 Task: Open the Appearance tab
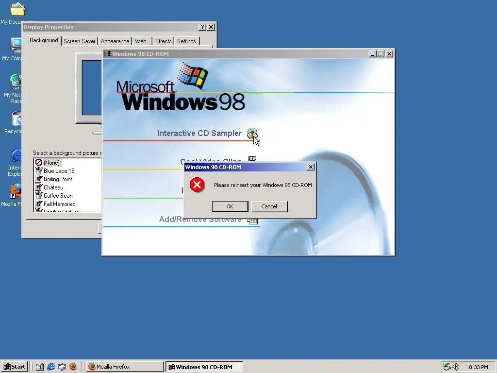(x=115, y=41)
